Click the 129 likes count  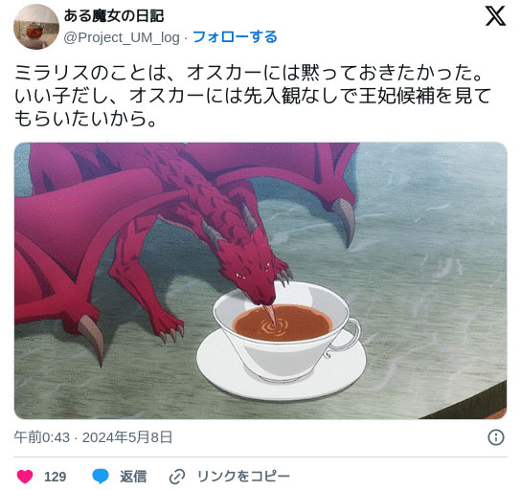[x=56, y=477]
